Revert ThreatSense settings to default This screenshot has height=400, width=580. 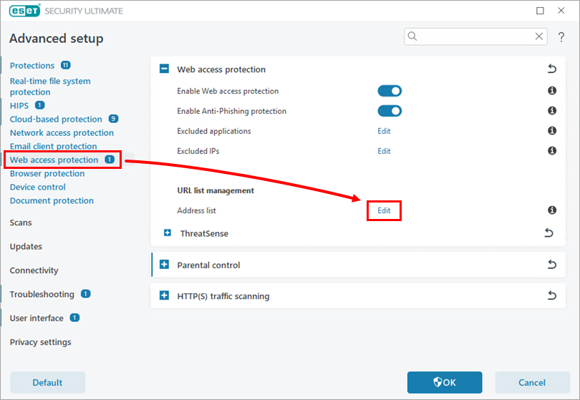[x=549, y=233]
